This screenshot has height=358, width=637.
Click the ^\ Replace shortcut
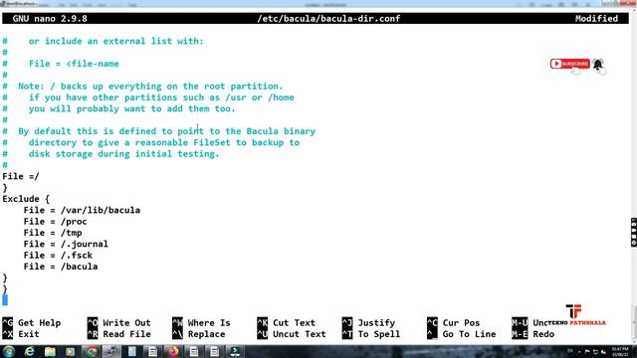pos(199,334)
